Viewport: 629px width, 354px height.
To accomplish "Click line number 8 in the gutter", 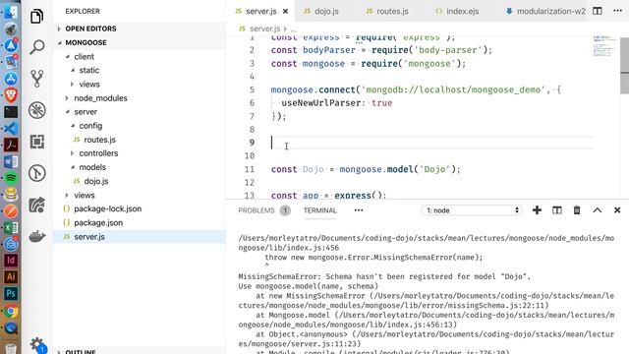I will point(252,129).
